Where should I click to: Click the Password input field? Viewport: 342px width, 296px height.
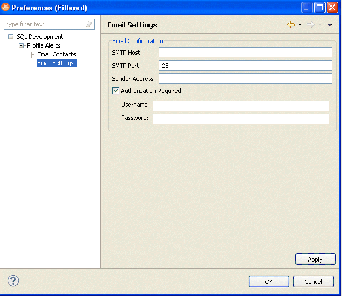click(x=241, y=119)
